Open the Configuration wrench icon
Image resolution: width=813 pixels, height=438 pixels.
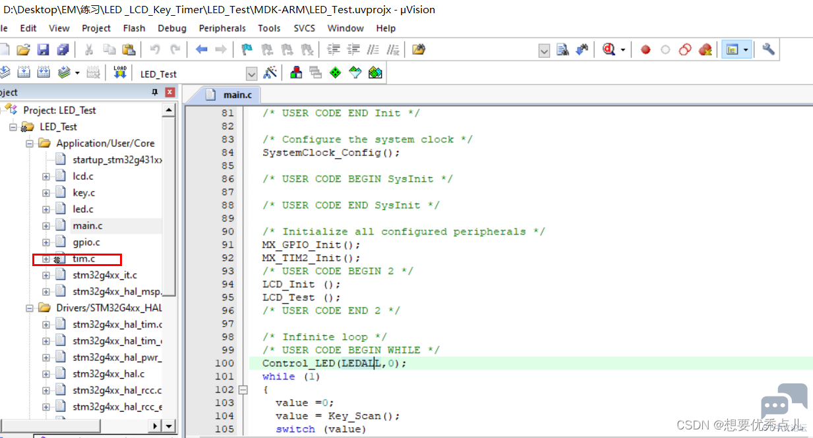coord(768,49)
